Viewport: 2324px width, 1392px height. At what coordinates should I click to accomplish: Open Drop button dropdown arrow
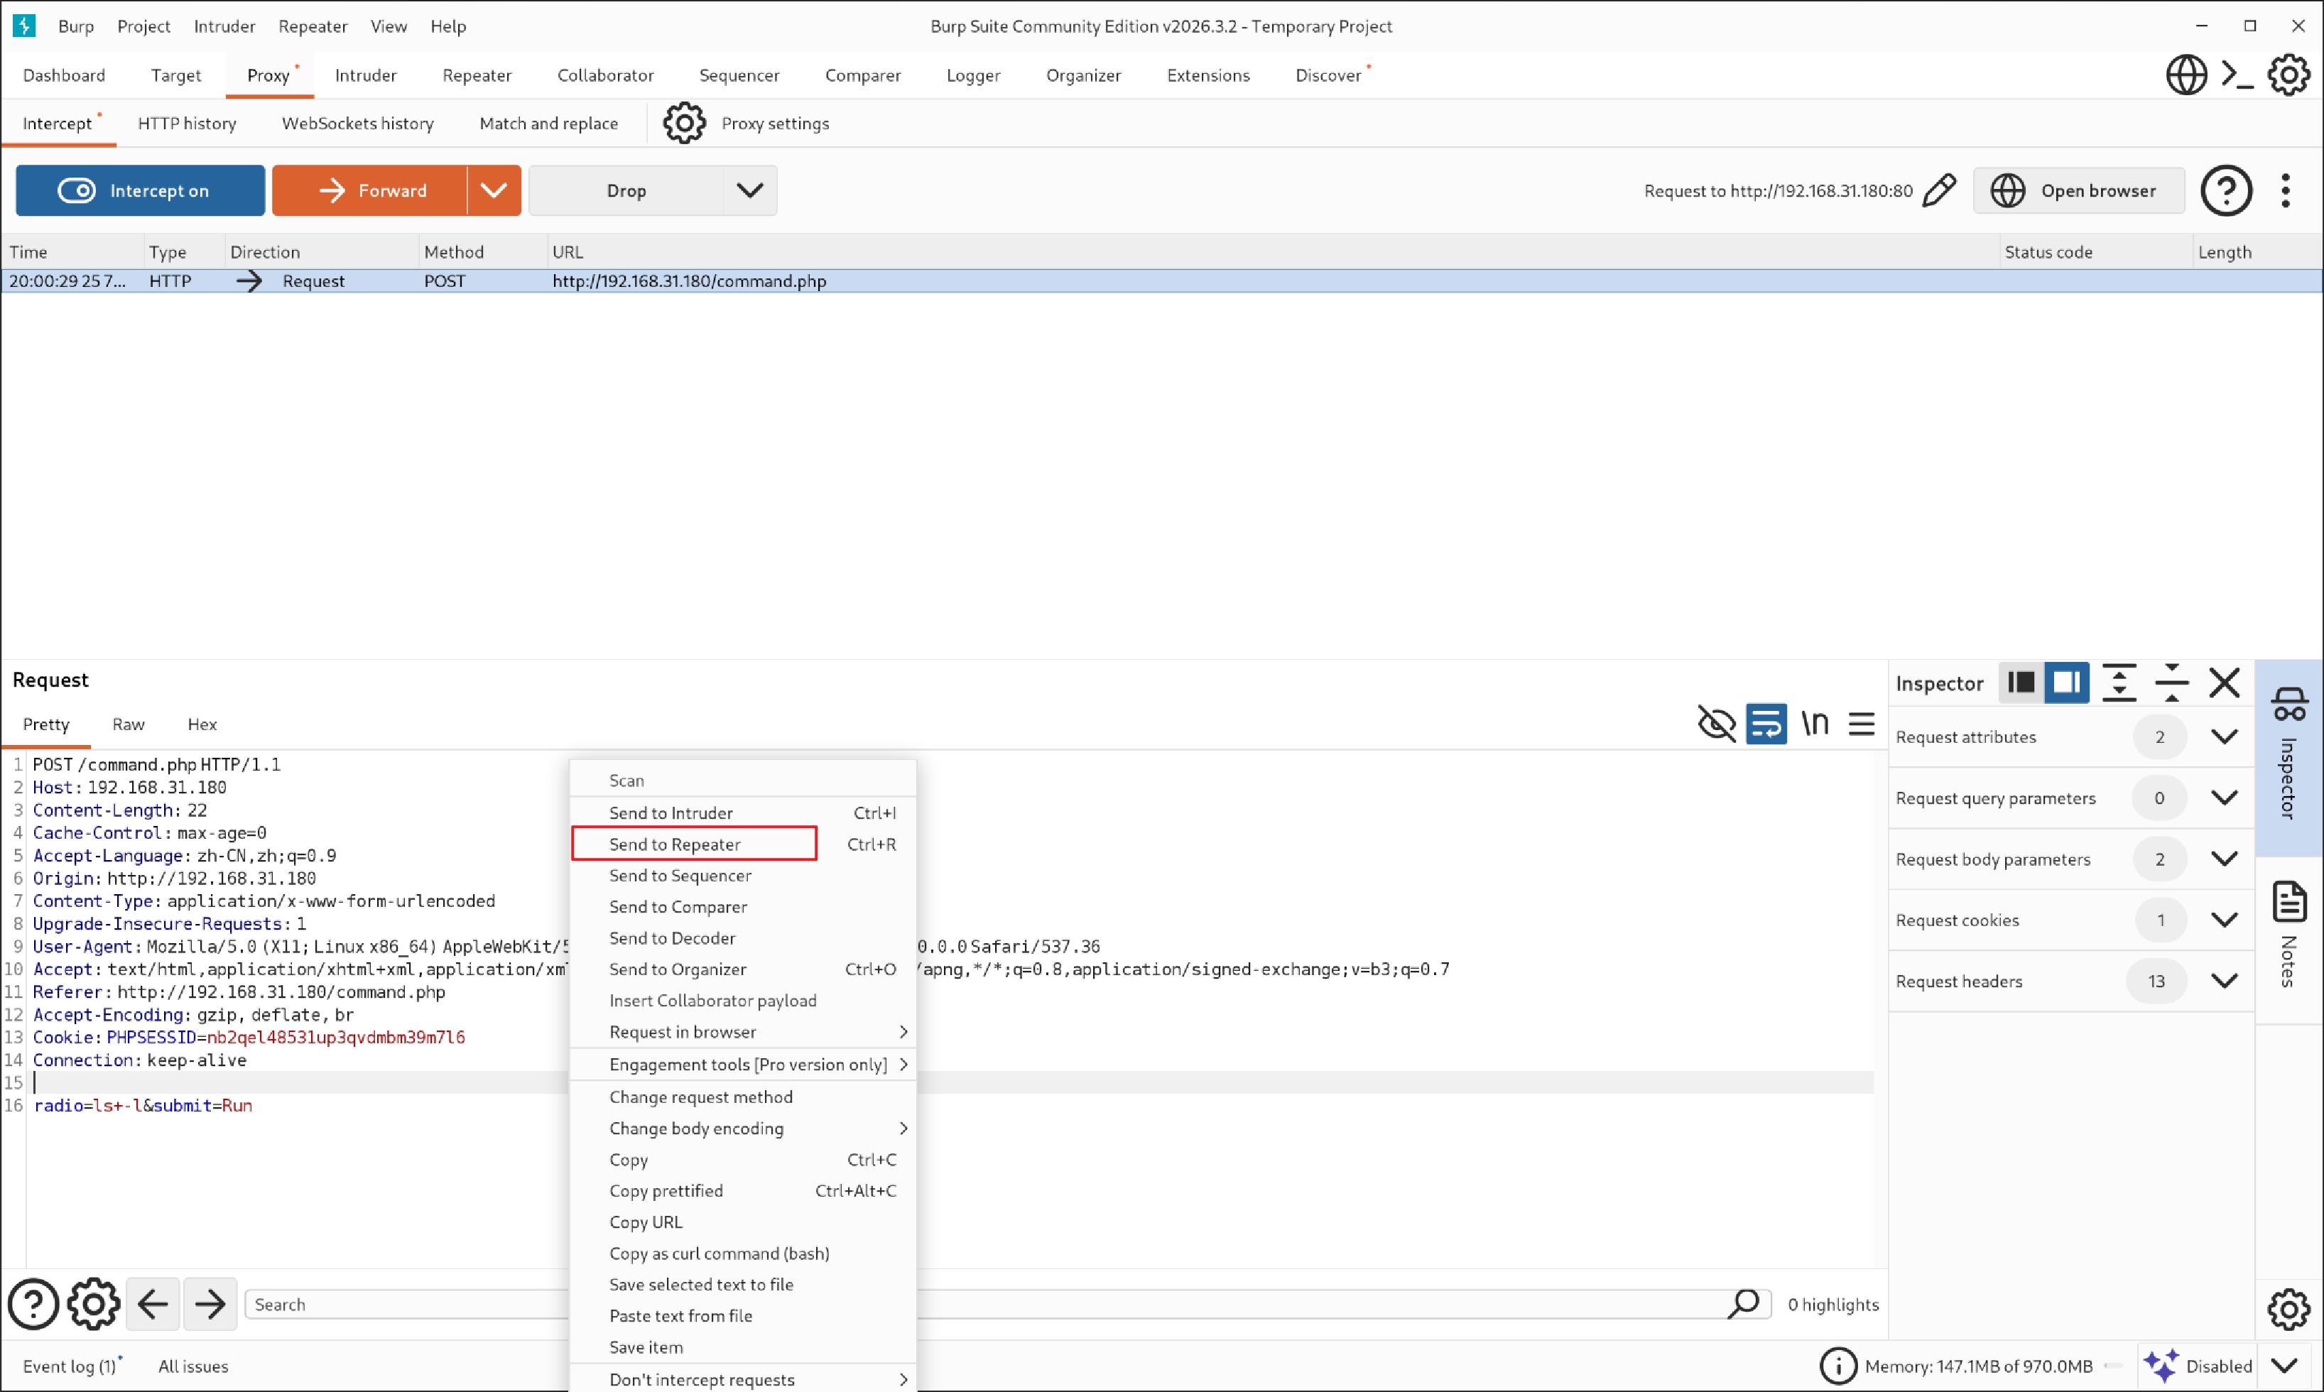(x=750, y=190)
